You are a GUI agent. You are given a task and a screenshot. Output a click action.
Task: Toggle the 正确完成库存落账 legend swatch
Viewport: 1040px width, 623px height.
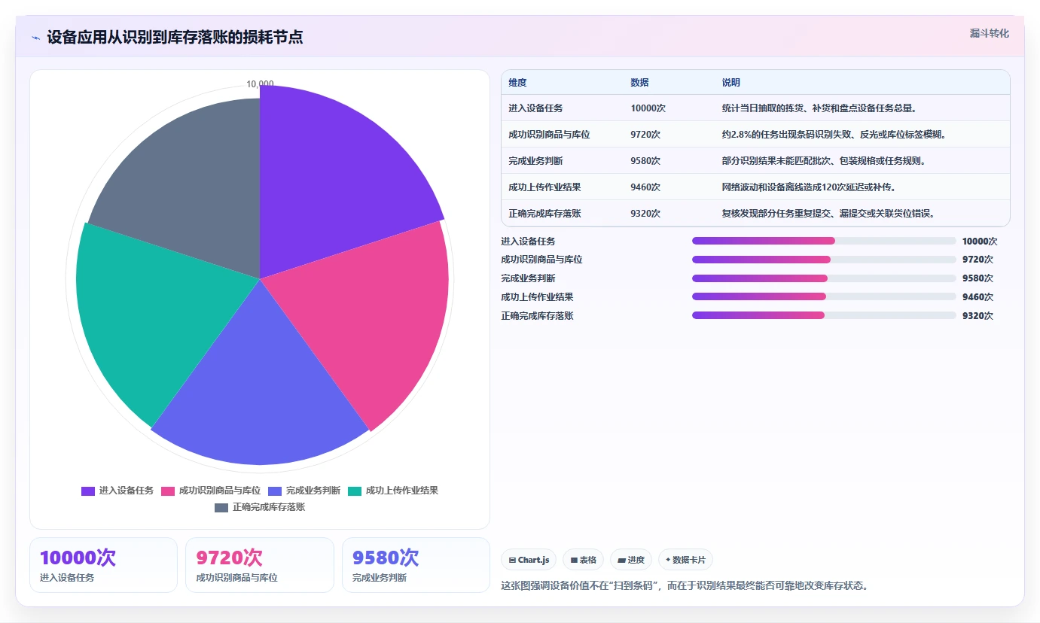[221, 507]
